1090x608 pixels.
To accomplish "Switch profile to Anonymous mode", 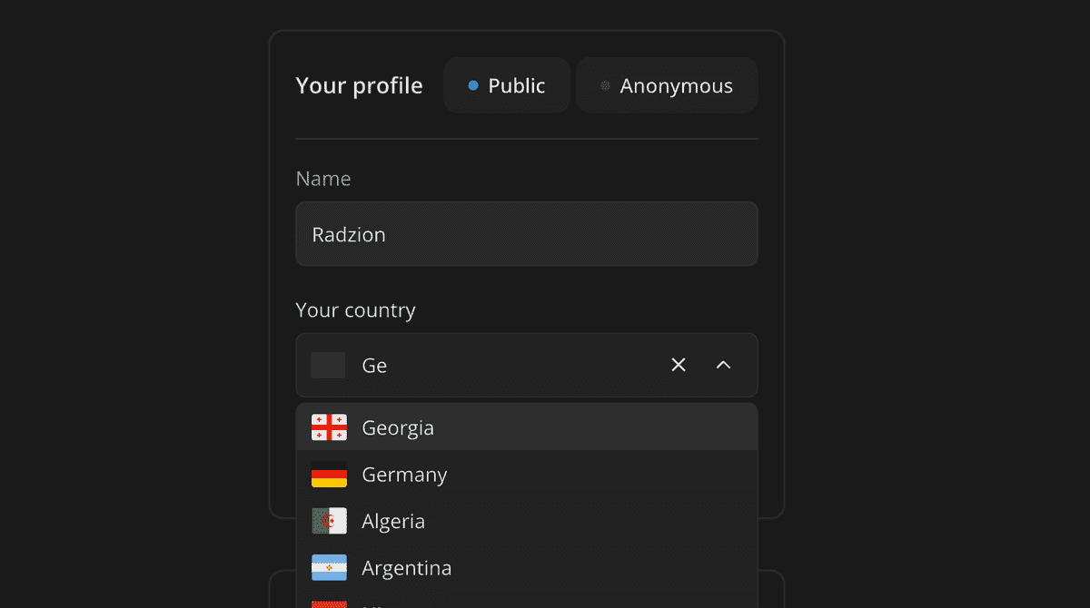I will tap(666, 85).
